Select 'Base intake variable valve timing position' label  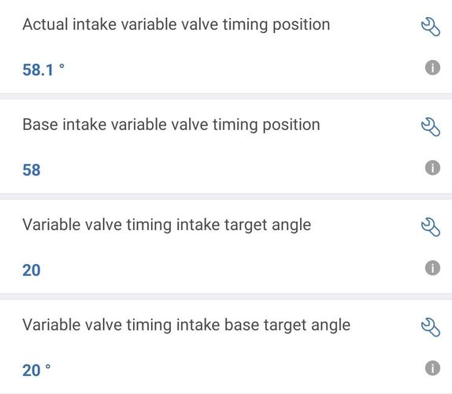[x=171, y=125]
